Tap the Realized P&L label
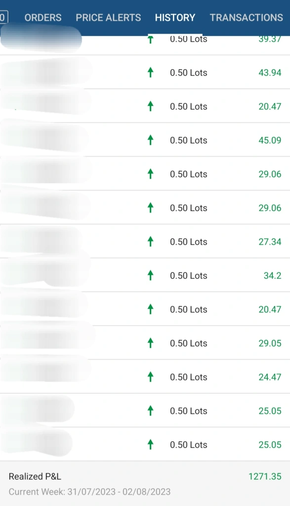The width and height of the screenshot is (290, 506). click(x=35, y=476)
